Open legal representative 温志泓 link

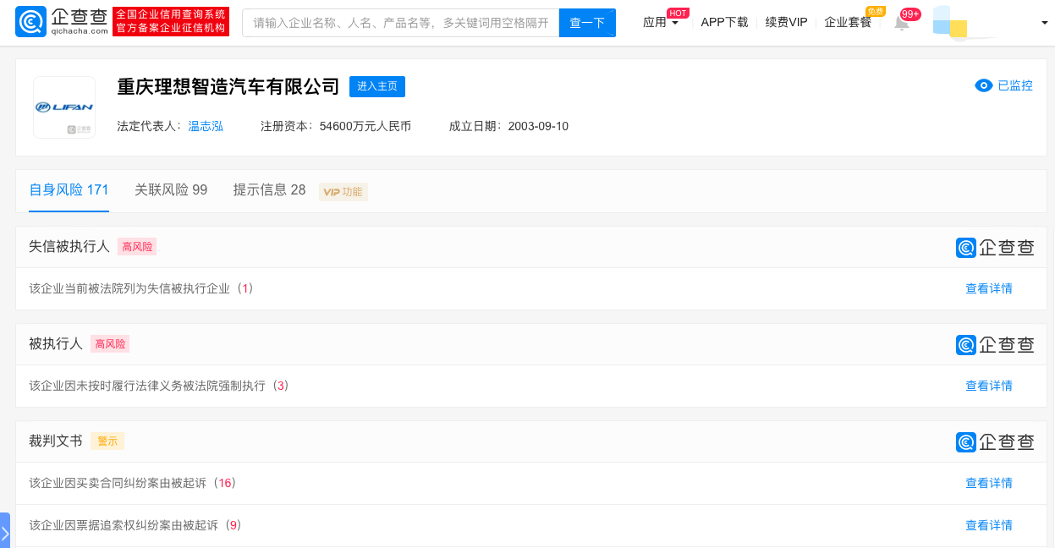coord(206,126)
